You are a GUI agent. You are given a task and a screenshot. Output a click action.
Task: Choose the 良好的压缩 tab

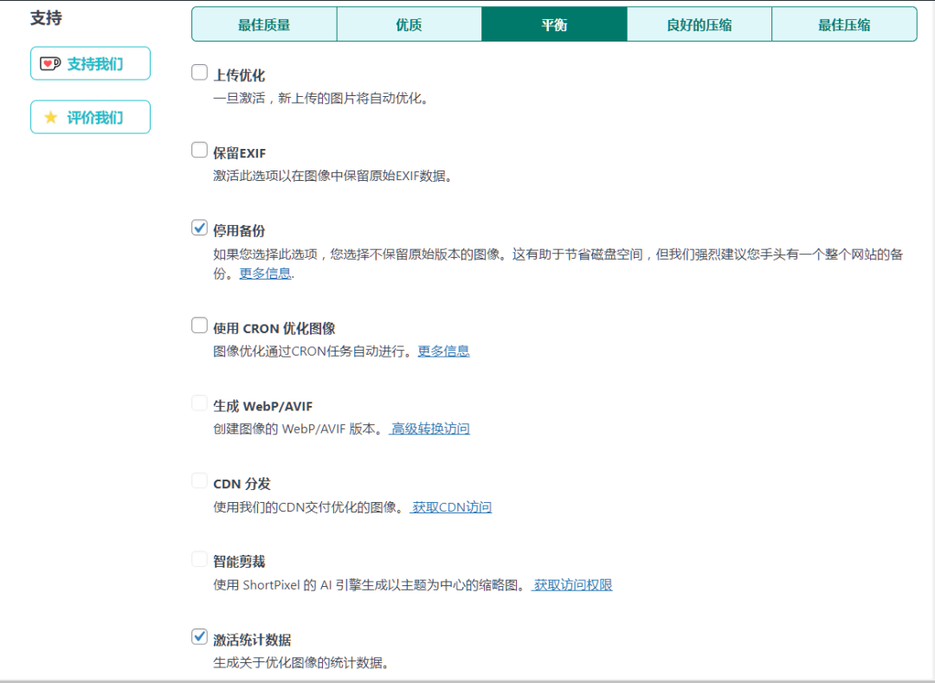click(x=699, y=25)
